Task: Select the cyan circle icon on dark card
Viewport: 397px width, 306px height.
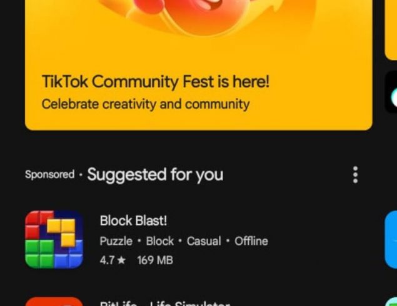Action: 394,97
